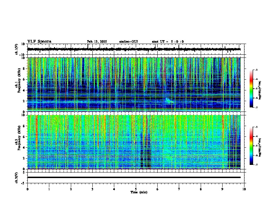Click the log(PSD) label beside ch.2 color bar
The height and width of the screenshot is (212, 275).
(x=260, y=147)
